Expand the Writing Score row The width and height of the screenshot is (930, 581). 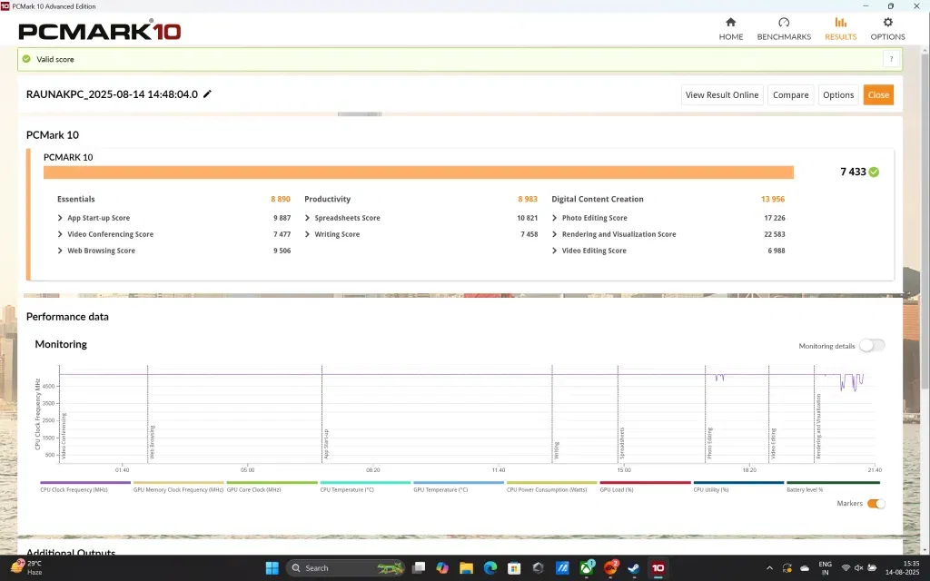307,234
